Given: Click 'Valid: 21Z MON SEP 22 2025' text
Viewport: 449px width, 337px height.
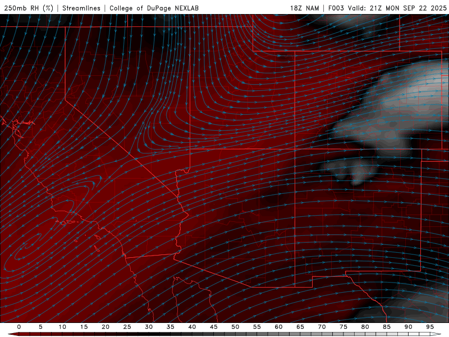Looking at the screenshot, I should point(397,8).
